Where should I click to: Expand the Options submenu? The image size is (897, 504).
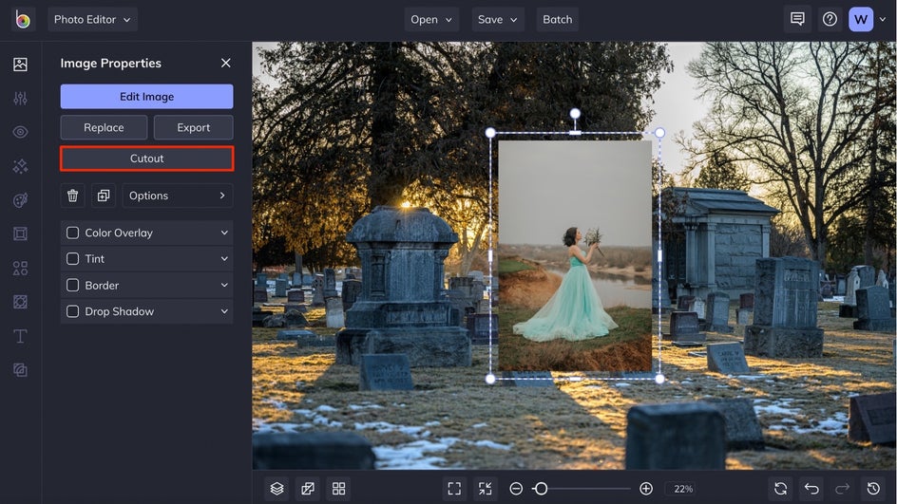pyautogui.click(x=177, y=196)
